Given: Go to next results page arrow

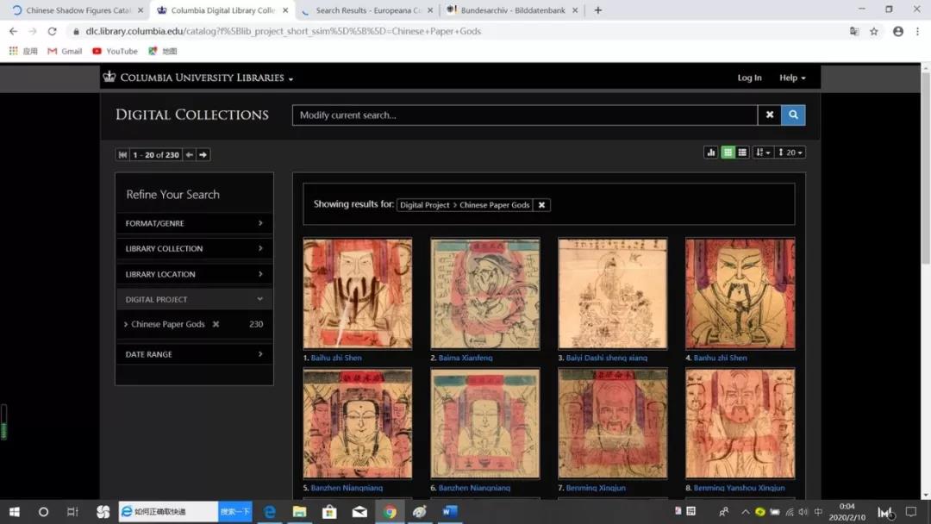Looking at the screenshot, I should point(203,155).
